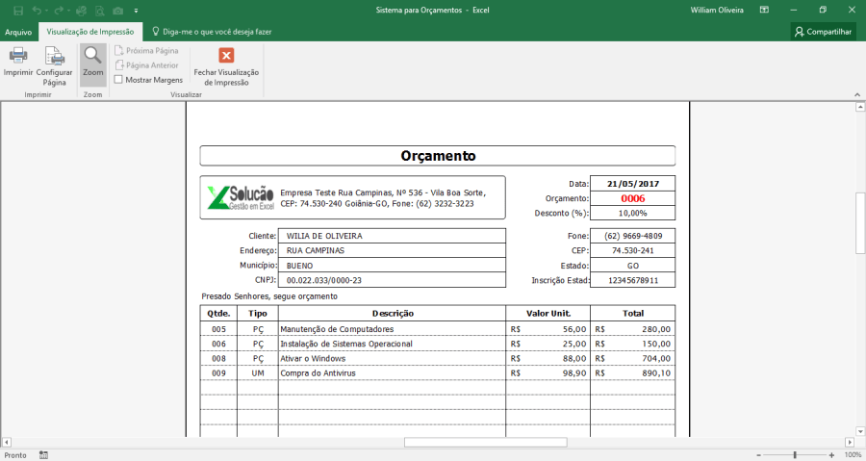Click Instalação de Sistemas Operacional row
The width and height of the screenshot is (866, 461).
click(x=438, y=344)
